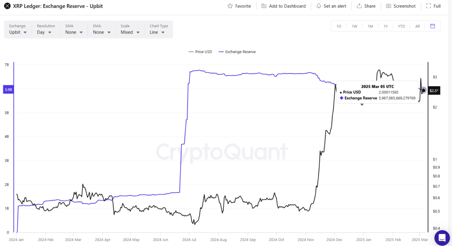Click the Share icon

click(359, 6)
